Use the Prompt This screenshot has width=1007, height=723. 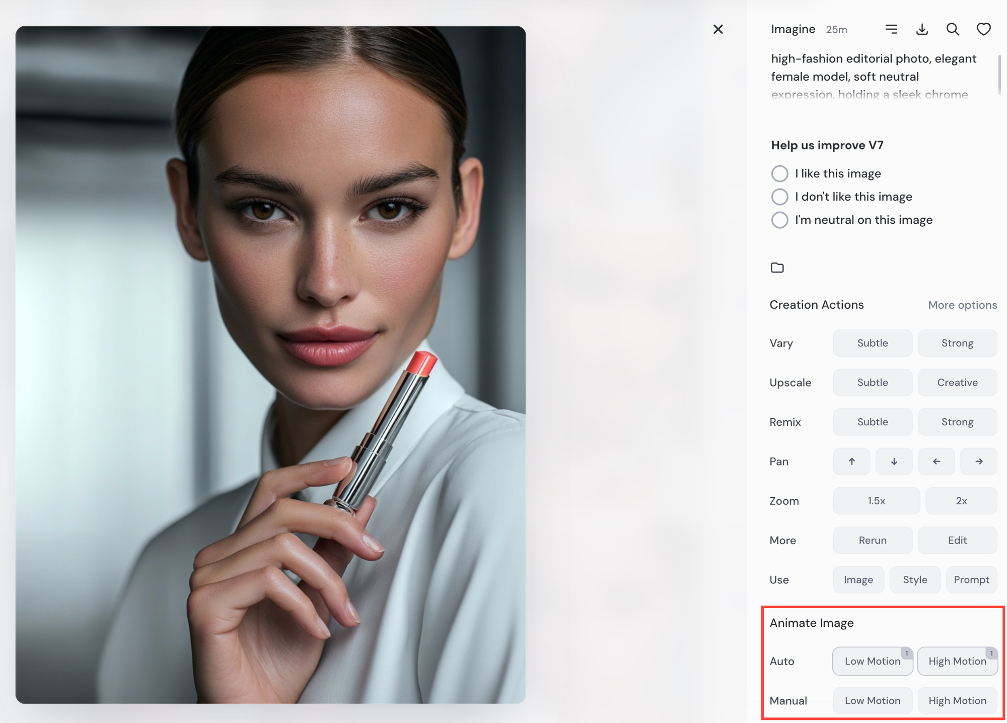pyautogui.click(x=971, y=580)
